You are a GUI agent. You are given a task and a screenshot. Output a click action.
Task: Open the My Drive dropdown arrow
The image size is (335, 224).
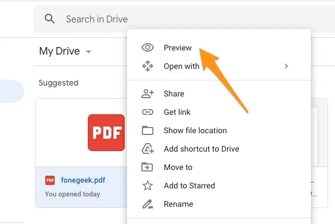(88, 52)
